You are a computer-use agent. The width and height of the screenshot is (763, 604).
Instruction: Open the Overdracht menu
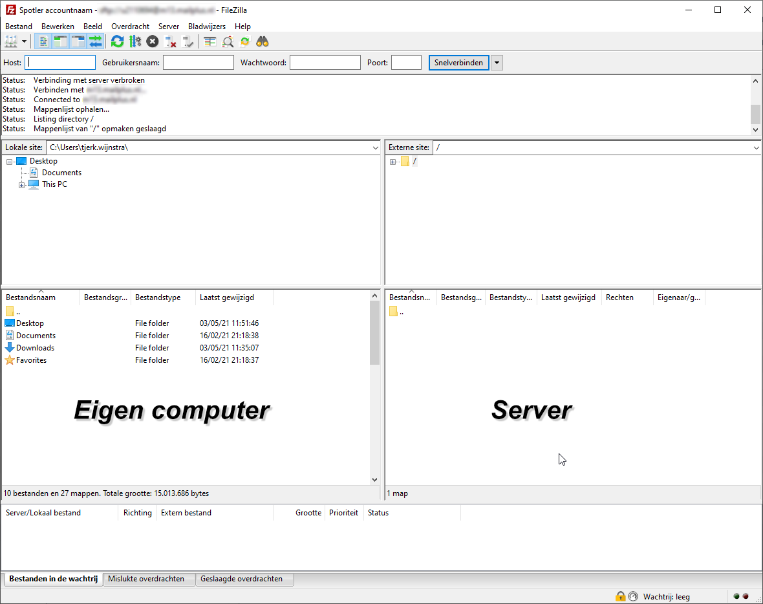point(130,27)
